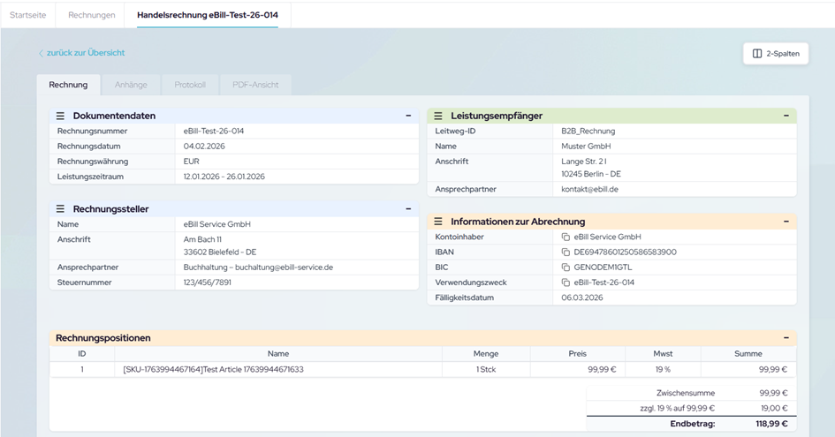The width and height of the screenshot is (835, 437).
Task: Copy the IBAN value using its copy icon
Action: (566, 252)
